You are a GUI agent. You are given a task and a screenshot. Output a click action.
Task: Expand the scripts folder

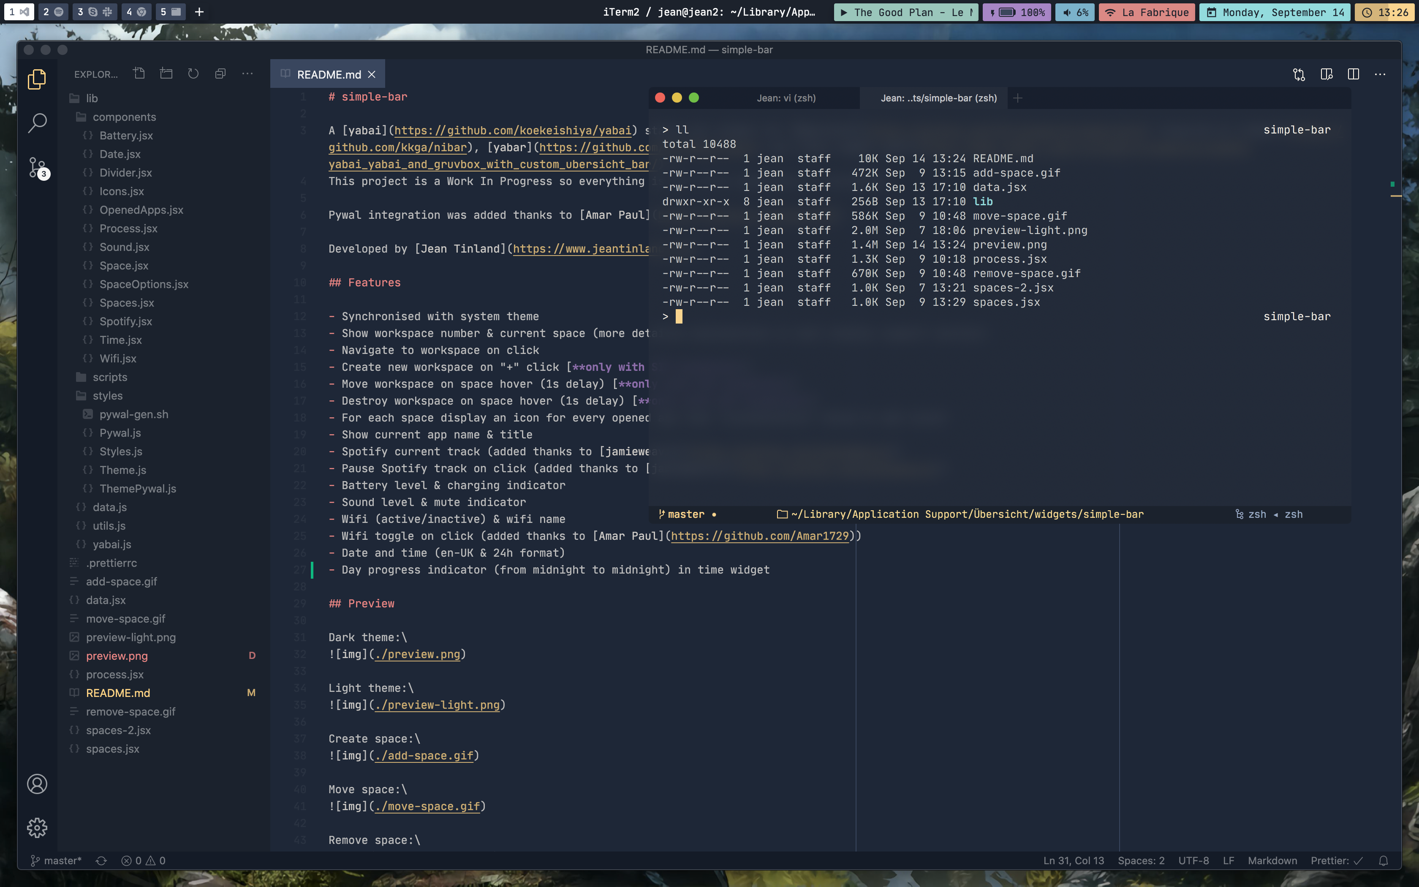click(110, 377)
